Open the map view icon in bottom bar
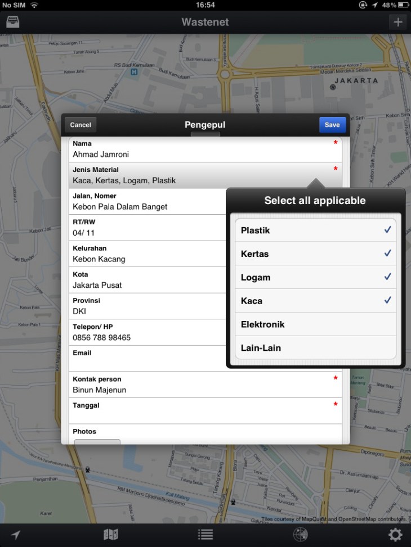 [111, 535]
